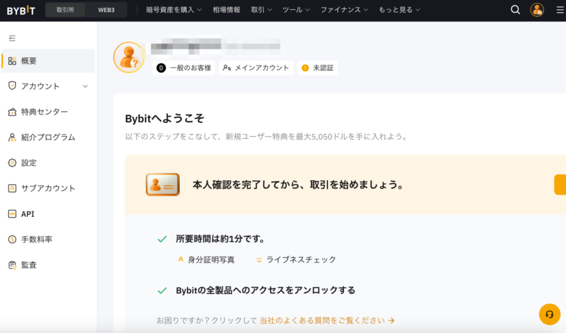
Task: Click the VIP level 0 badge icon
Action: [x=161, y=68]
